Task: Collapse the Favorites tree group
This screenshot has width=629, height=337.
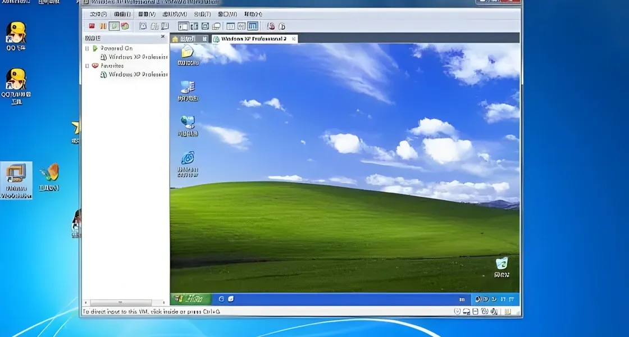Action: point(87,66)
